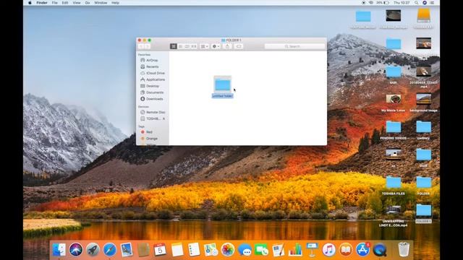
Task: Open the Window menu
Action: click(101, 3)
